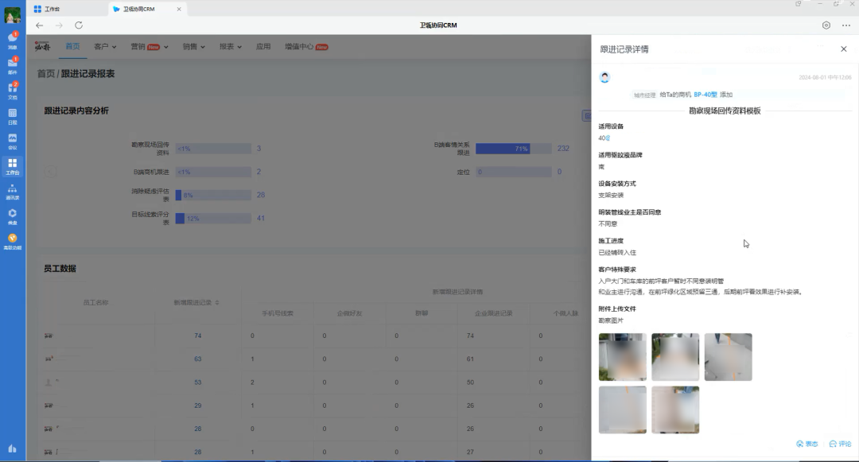The width and height of the screenshot is (859, 462).
Task: Expand the 营销 dropdown menu
Action: [x=149, y=47]
